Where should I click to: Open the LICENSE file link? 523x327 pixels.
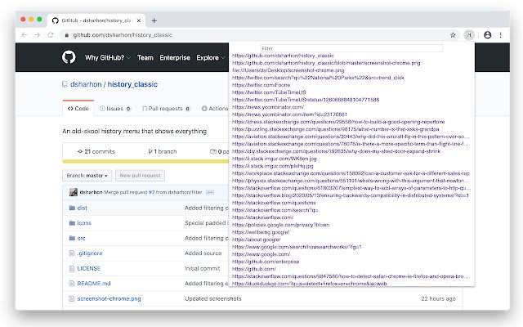point(89,268)
